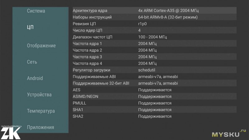Click the MYSKU.ru logo
The height and width of the screenshot is (140, 249).
pyautogui.click(x=229, y=133)
